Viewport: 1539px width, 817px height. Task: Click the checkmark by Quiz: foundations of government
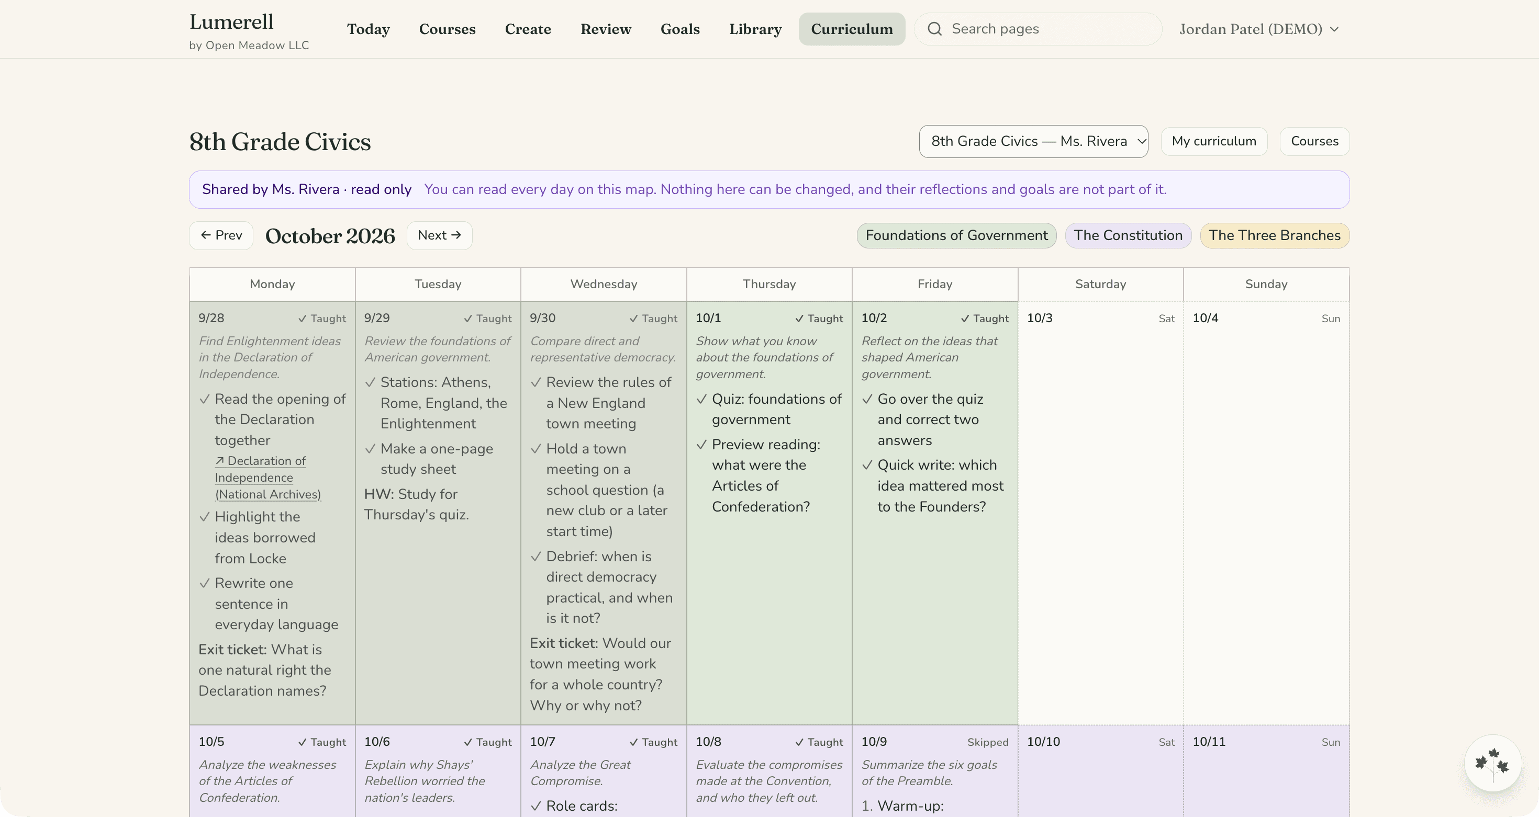[x=701, y=399]
